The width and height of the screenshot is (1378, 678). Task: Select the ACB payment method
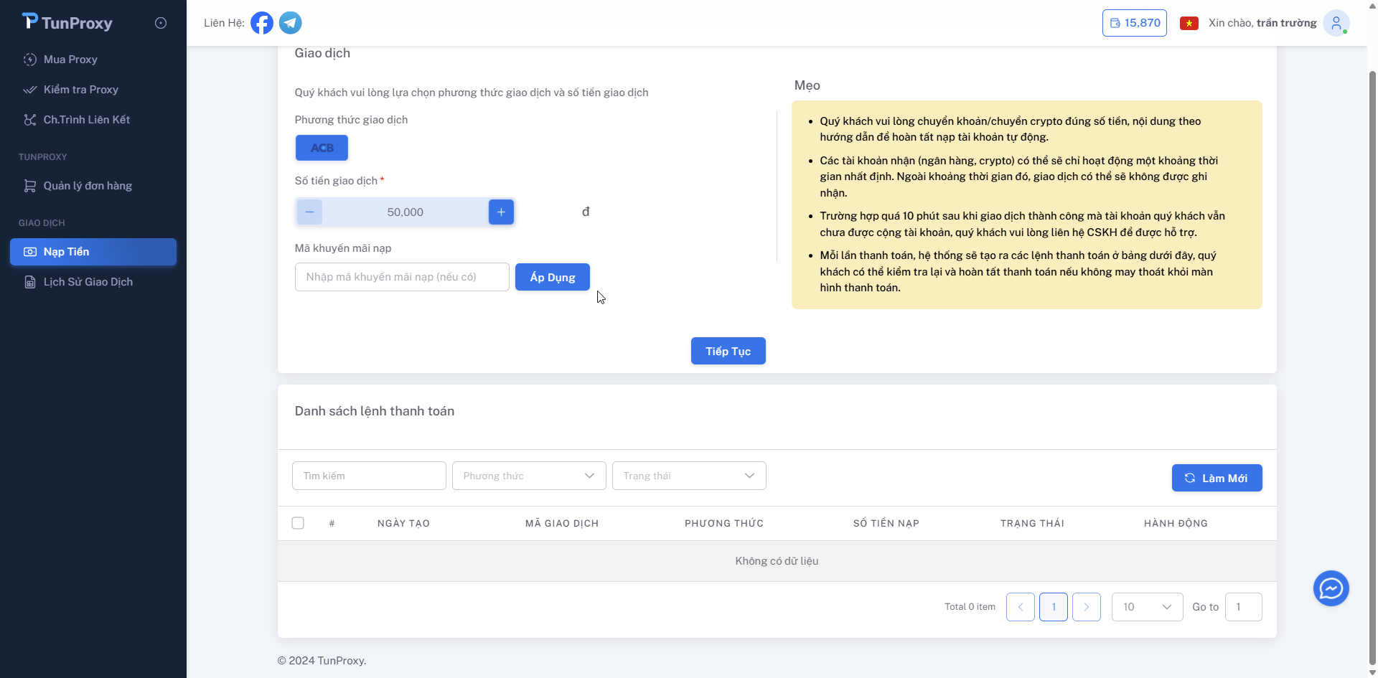322,148
